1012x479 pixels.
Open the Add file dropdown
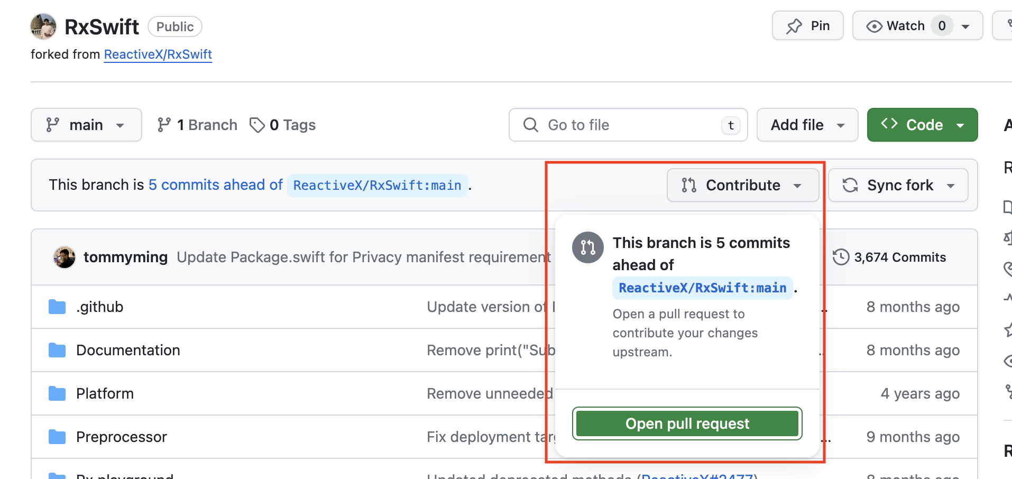[807, 125]
